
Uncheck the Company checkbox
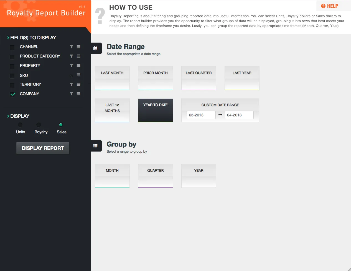pyautogui.click(x=12, y=94)
